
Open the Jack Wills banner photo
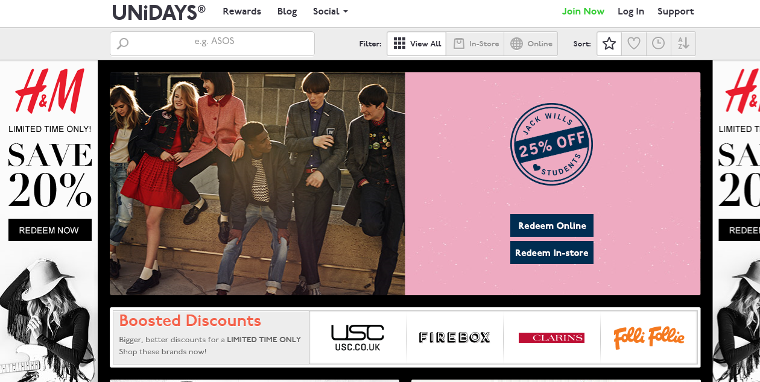click(258, 184)
